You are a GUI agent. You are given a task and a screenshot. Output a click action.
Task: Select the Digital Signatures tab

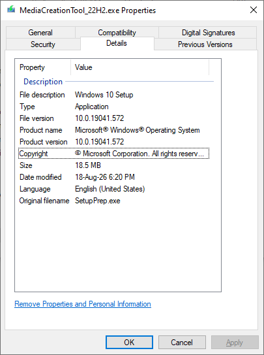pos(208,33)
